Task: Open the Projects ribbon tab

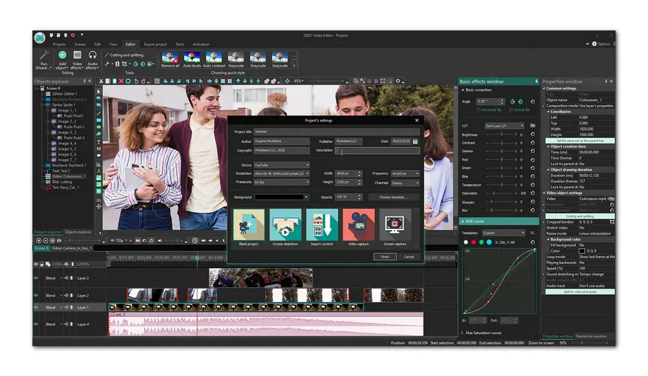Action: pos(59,44)
